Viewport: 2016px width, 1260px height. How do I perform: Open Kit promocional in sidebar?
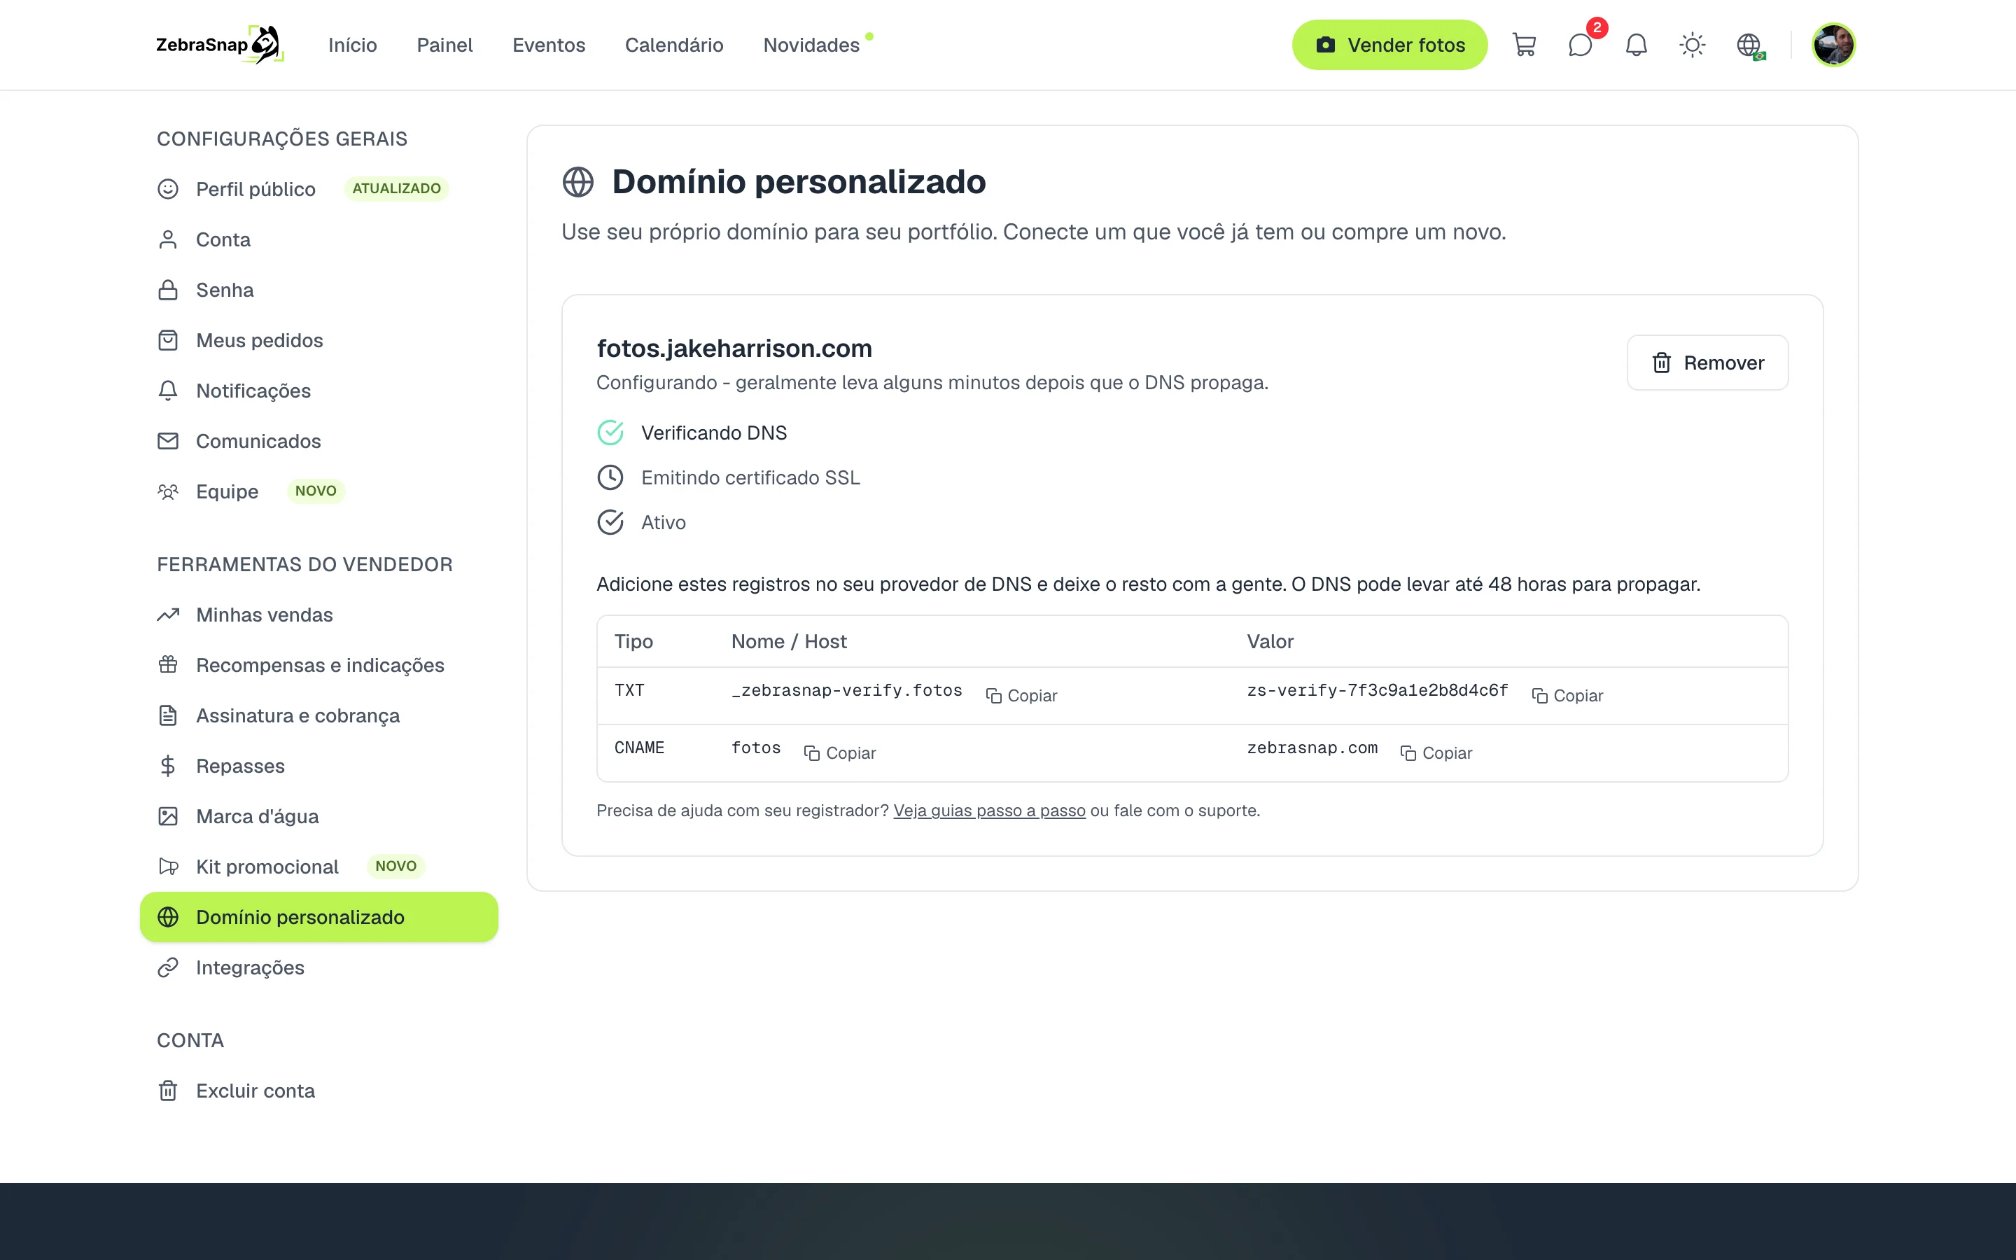[x=319, y=867]
